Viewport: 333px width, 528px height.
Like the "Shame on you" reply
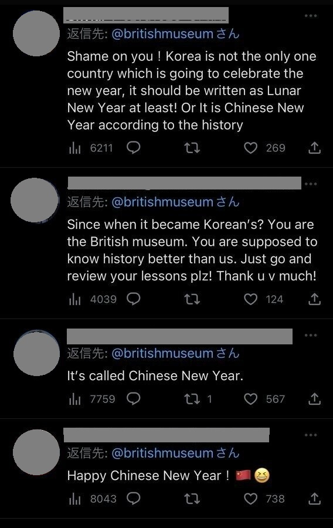250,148
